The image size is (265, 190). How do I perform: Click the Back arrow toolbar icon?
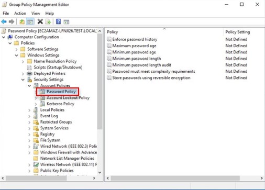4,22
